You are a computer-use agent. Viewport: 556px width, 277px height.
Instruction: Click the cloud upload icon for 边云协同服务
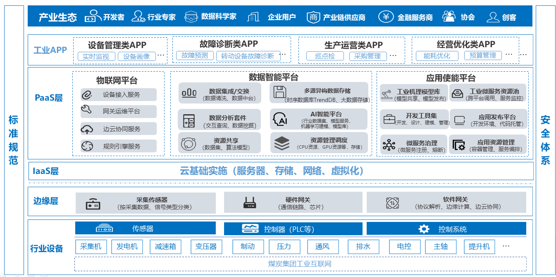click(87, 129)
